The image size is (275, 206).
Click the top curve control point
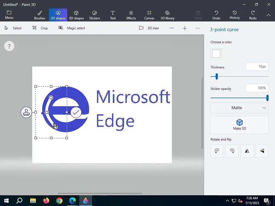[x=51, y=98]
